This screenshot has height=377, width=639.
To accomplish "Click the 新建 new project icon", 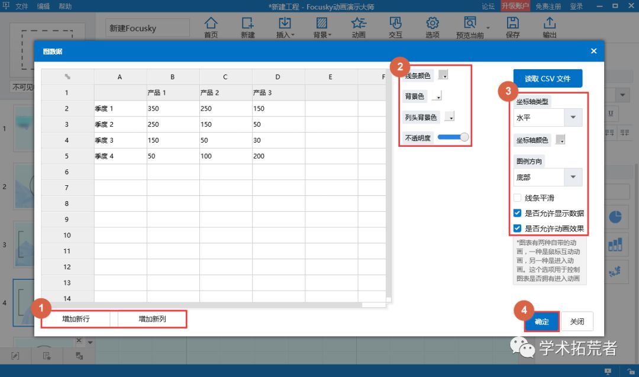I will (x=248, y=23).
